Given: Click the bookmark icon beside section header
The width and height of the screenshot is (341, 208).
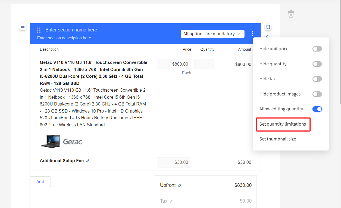Looking at the screenshot, I should click(x=268, y=27).
